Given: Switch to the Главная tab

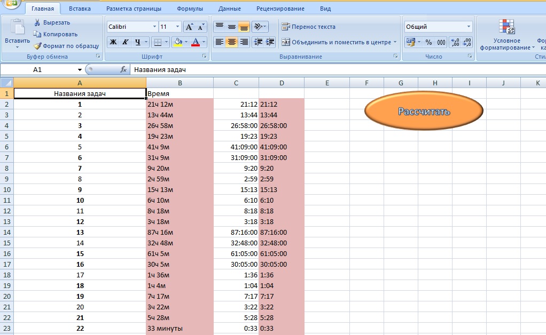Looking at the screenshot, I should click(43, 9).
